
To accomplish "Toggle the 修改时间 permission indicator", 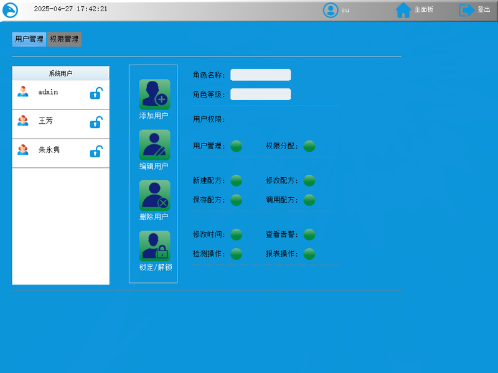I will [x=237, y=235].
